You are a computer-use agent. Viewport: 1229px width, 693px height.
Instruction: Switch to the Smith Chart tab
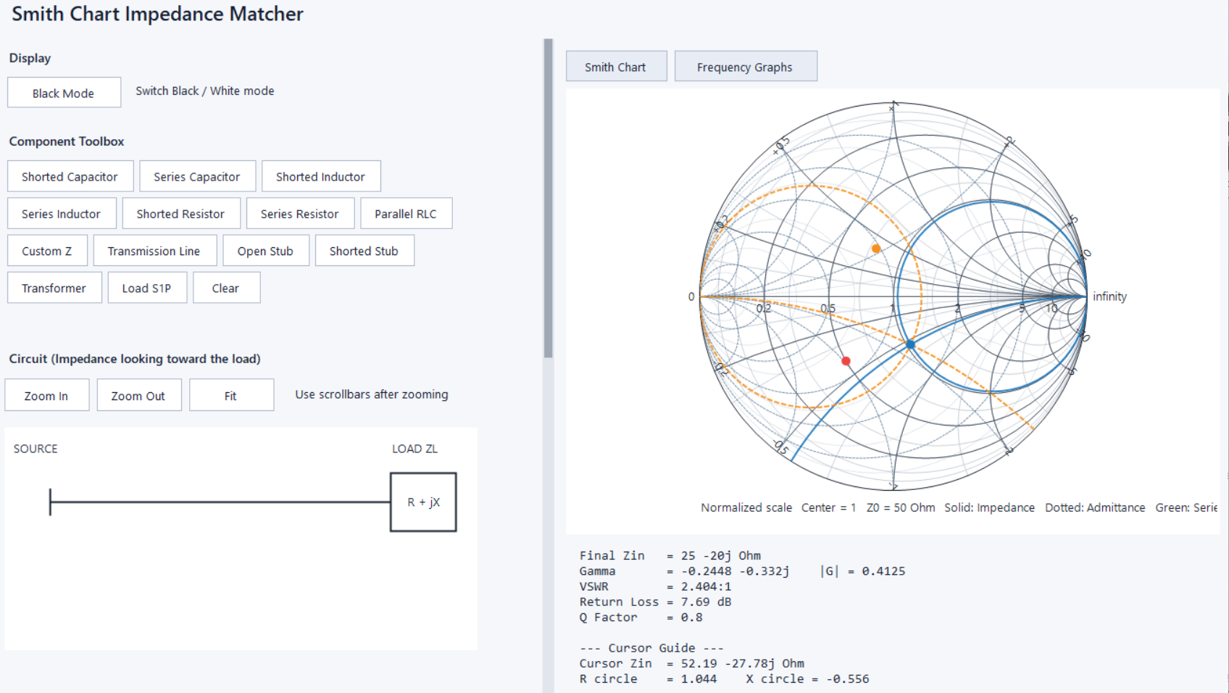point(616,67)
